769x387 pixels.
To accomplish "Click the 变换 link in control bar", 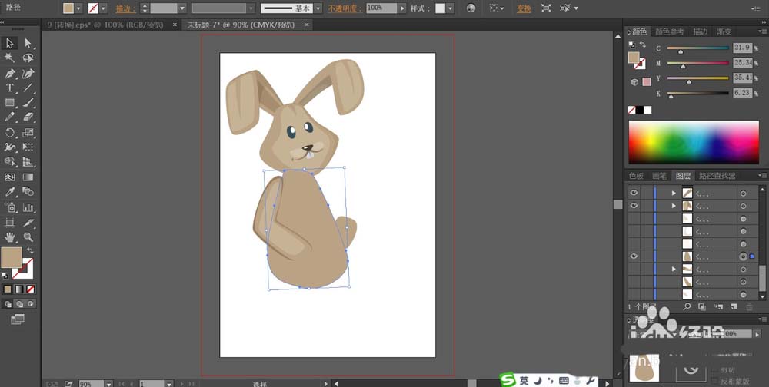I will [x=524, y=8].
